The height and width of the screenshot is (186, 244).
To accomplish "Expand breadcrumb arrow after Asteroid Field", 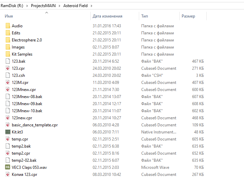I will [x=91, y=6].
